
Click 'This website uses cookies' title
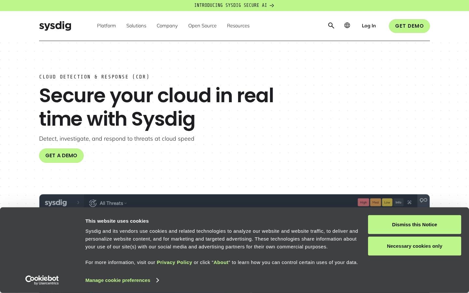click(117, 221)
